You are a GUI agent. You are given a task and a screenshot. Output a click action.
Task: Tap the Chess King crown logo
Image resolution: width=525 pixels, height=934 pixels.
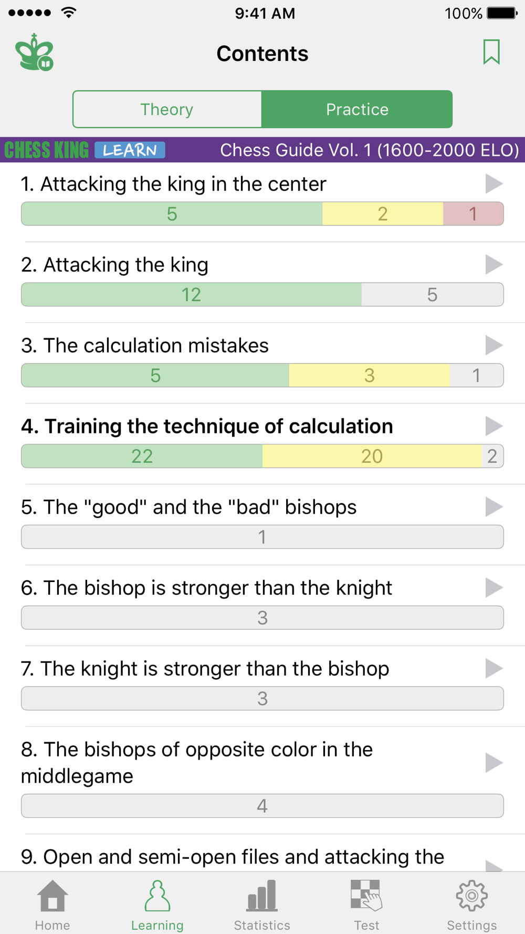35,52
